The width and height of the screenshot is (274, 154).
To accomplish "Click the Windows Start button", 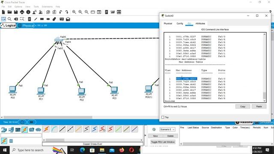I will point(5,150).
